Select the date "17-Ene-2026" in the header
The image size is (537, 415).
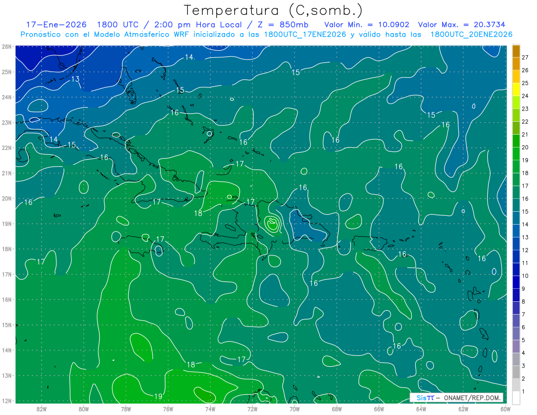pos(57,25)
